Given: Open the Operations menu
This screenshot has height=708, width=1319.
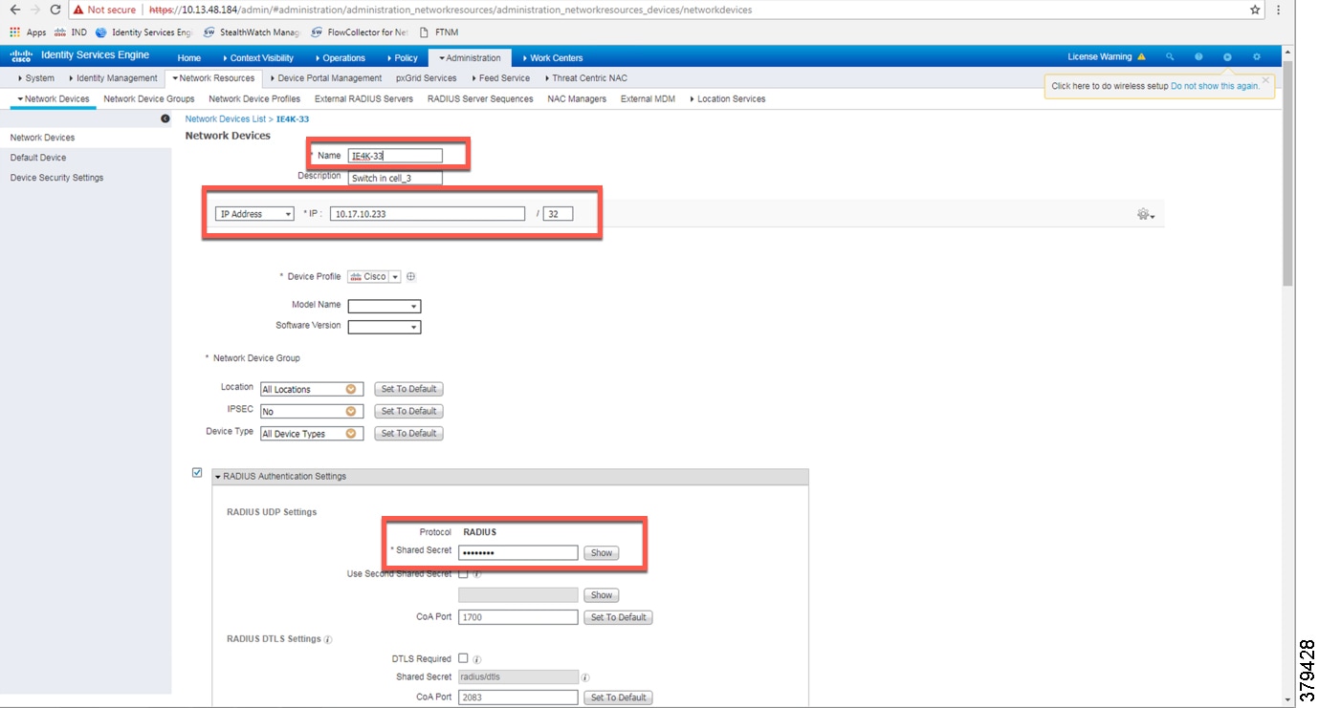Looking at the screenshot, I should point(340,57).
